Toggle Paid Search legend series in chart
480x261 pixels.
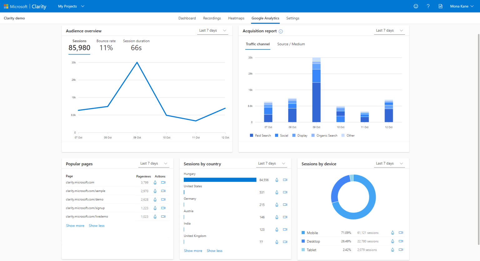(x=260, y=136)
